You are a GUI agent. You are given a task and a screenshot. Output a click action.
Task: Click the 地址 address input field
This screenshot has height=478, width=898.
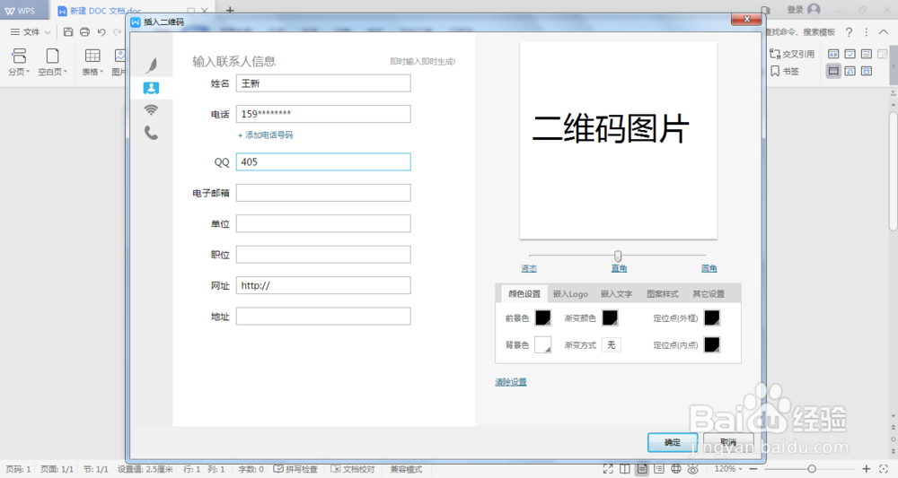coord(323,317)
